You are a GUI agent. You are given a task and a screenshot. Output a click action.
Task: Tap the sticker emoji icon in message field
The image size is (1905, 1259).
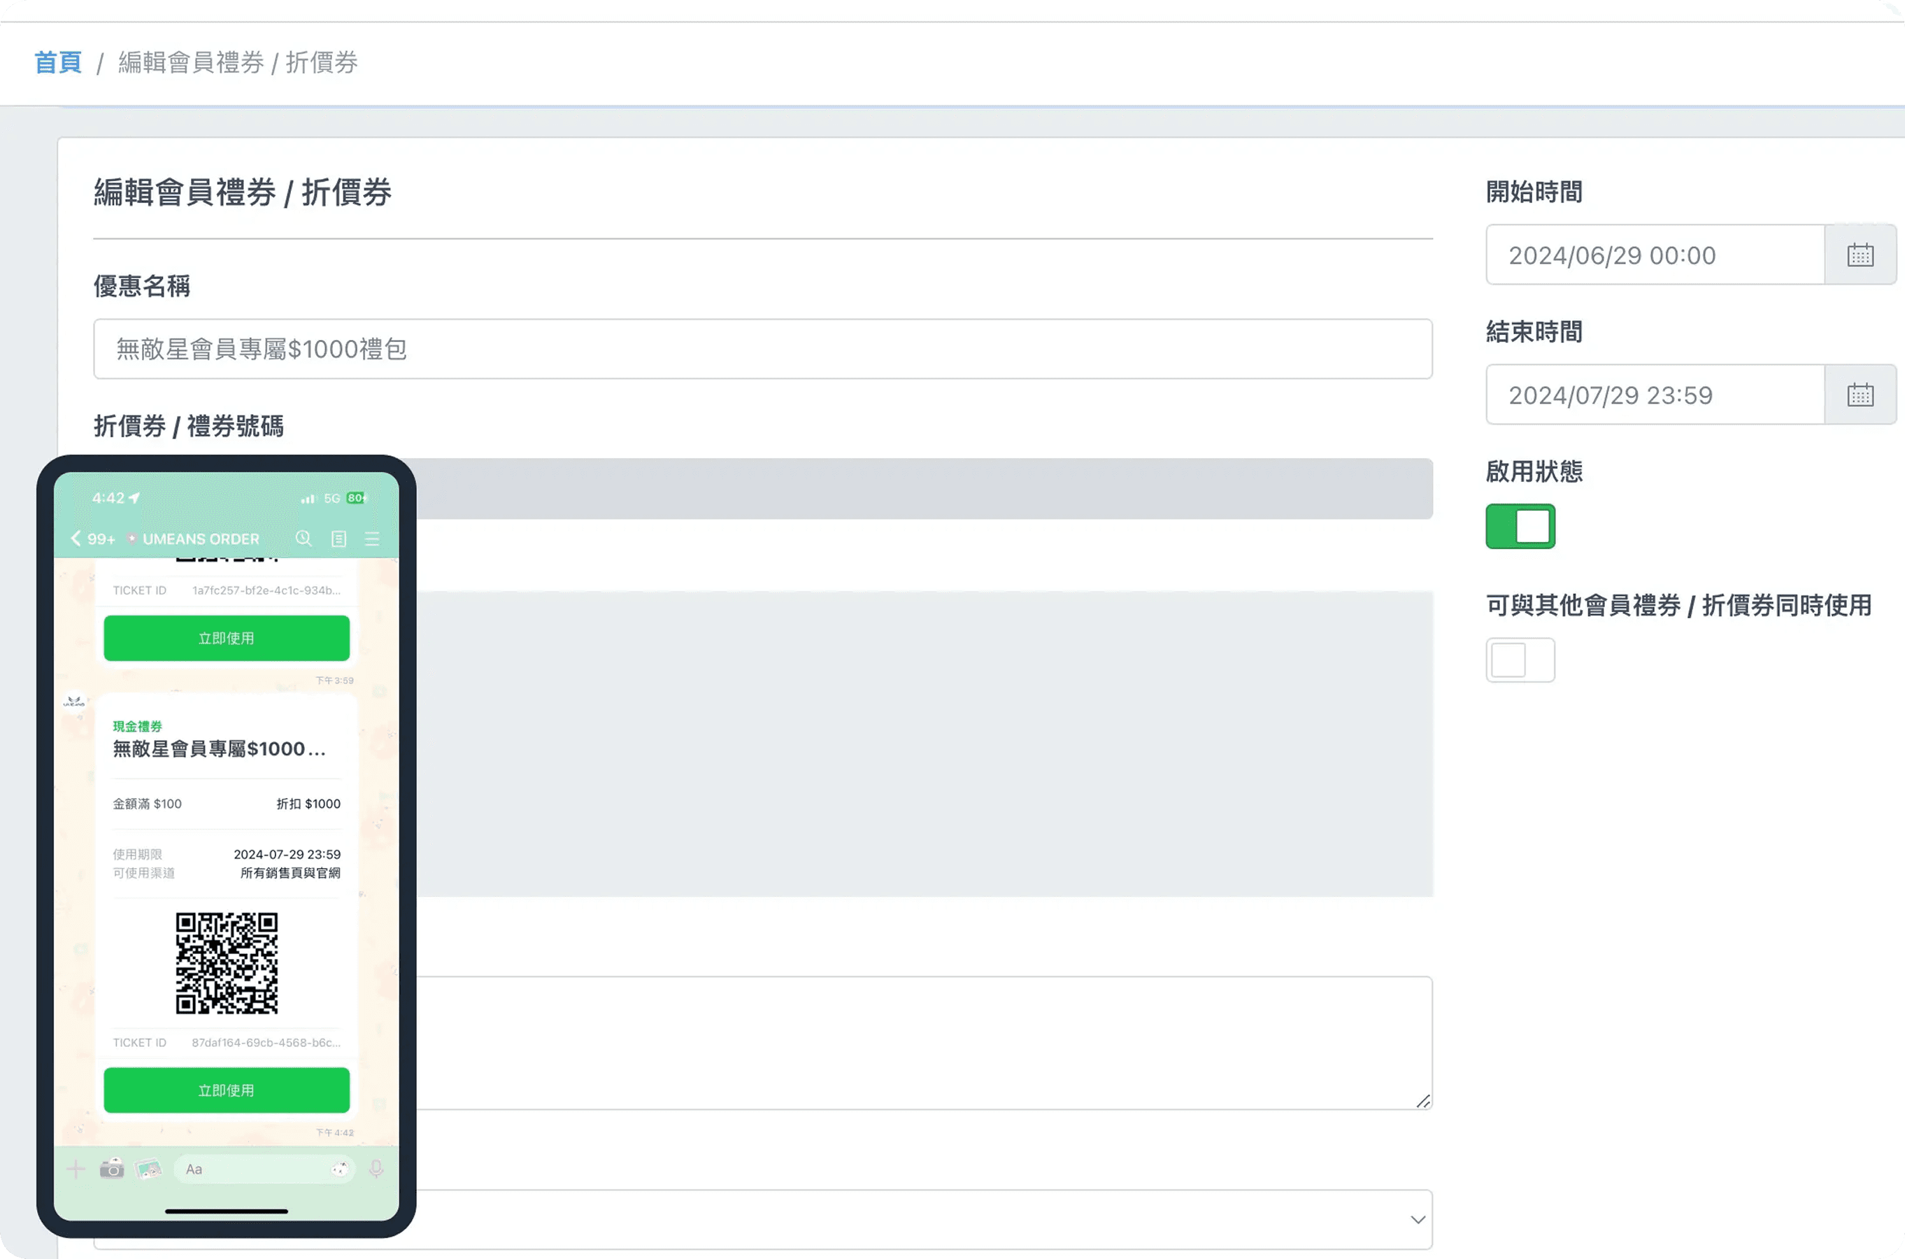340,1169
